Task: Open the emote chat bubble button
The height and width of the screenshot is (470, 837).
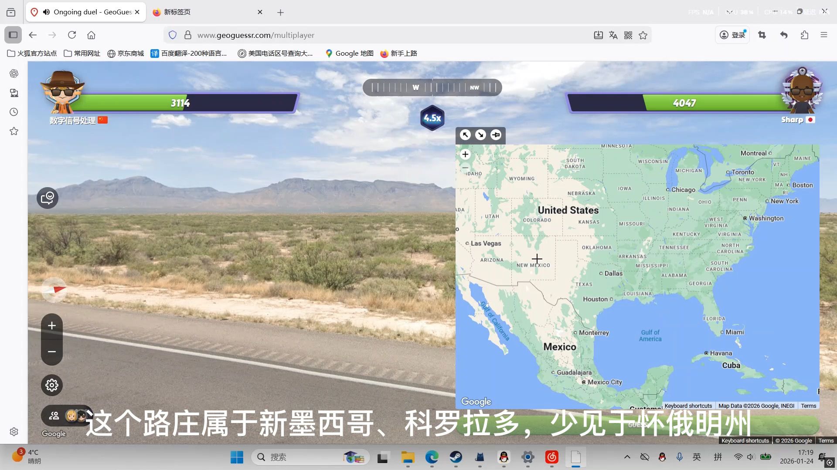Action: pos(48,198)
